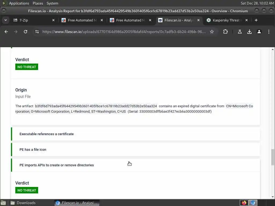275x206 pixels.
Task: Show browser downloads
Action: [x=249, y=32]
